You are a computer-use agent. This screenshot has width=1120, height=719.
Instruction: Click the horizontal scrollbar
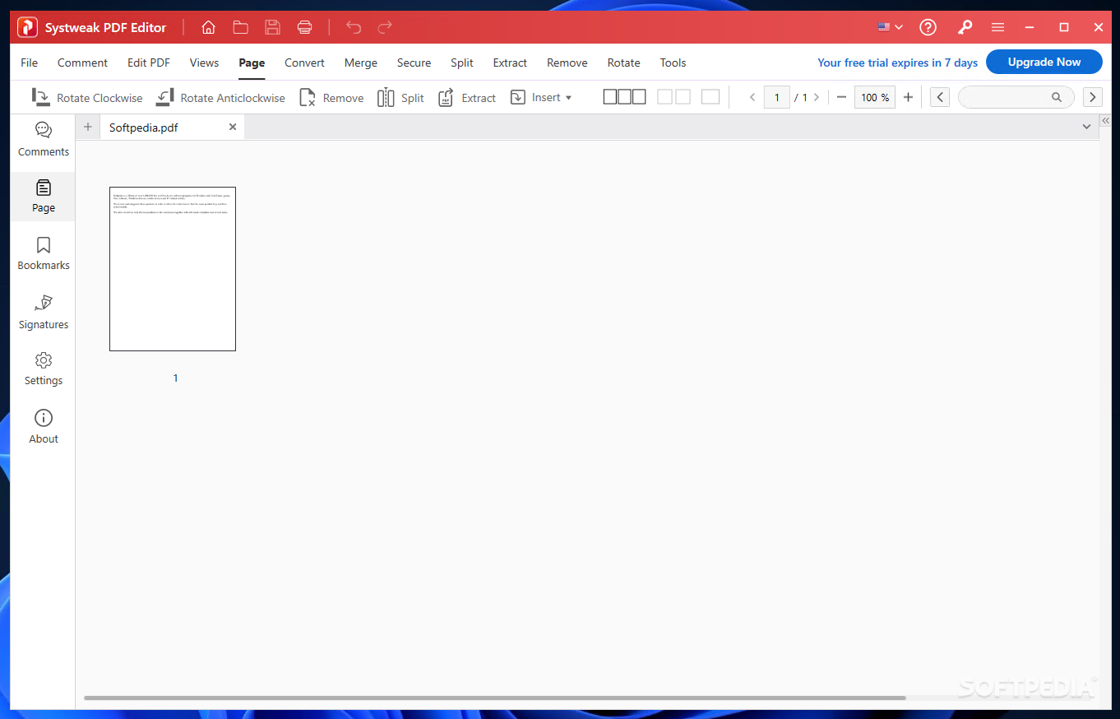point(495,698)
